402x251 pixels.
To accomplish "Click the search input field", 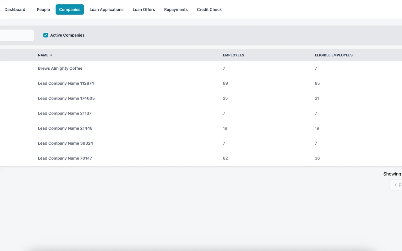I will click(x=16, y=35).
